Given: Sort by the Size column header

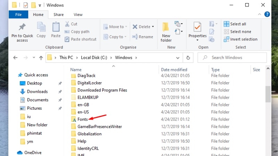Looking at the screenshot, I should [256, 70].
